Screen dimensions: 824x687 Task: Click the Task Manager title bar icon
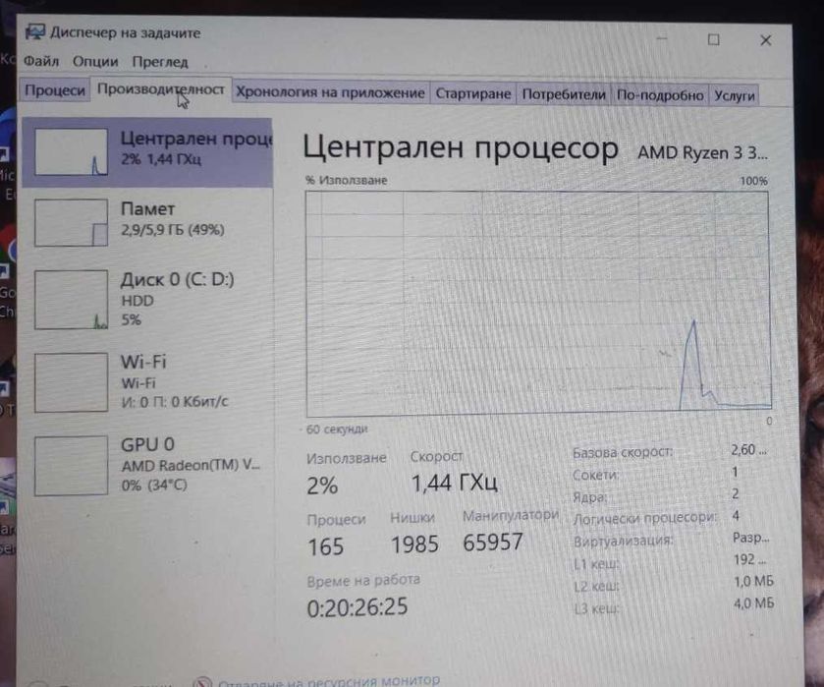point(35,32)
